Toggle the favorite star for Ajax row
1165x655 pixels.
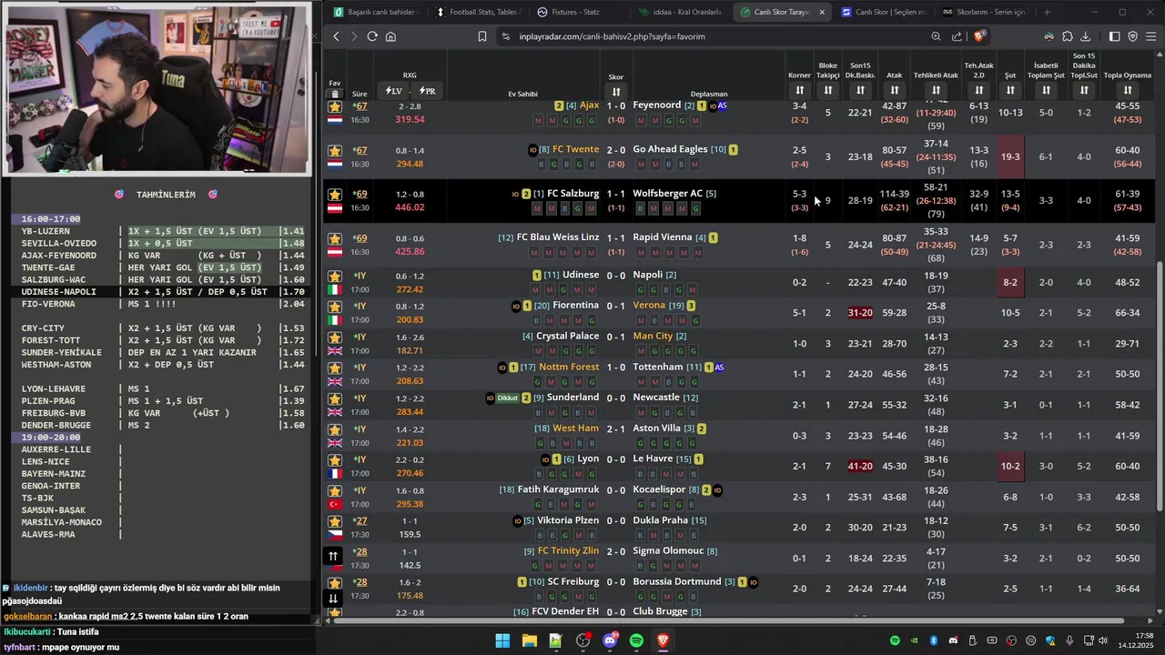coord(335,107)
